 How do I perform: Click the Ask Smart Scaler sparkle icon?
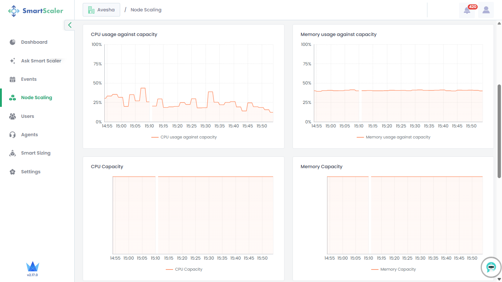[12, 61]
